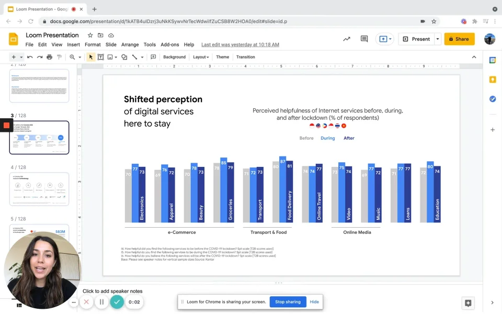Image resolution: width=502 pixels, height=314 pixels.
Task: Click the print icon in toolbar
Action: [49, 57]
